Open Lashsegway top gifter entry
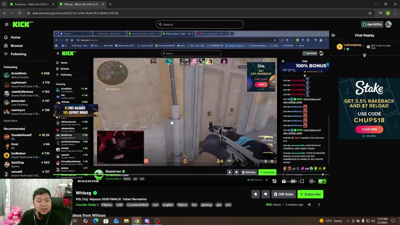Viewport: 400px width, 225px height. click(x=350, y=47)
